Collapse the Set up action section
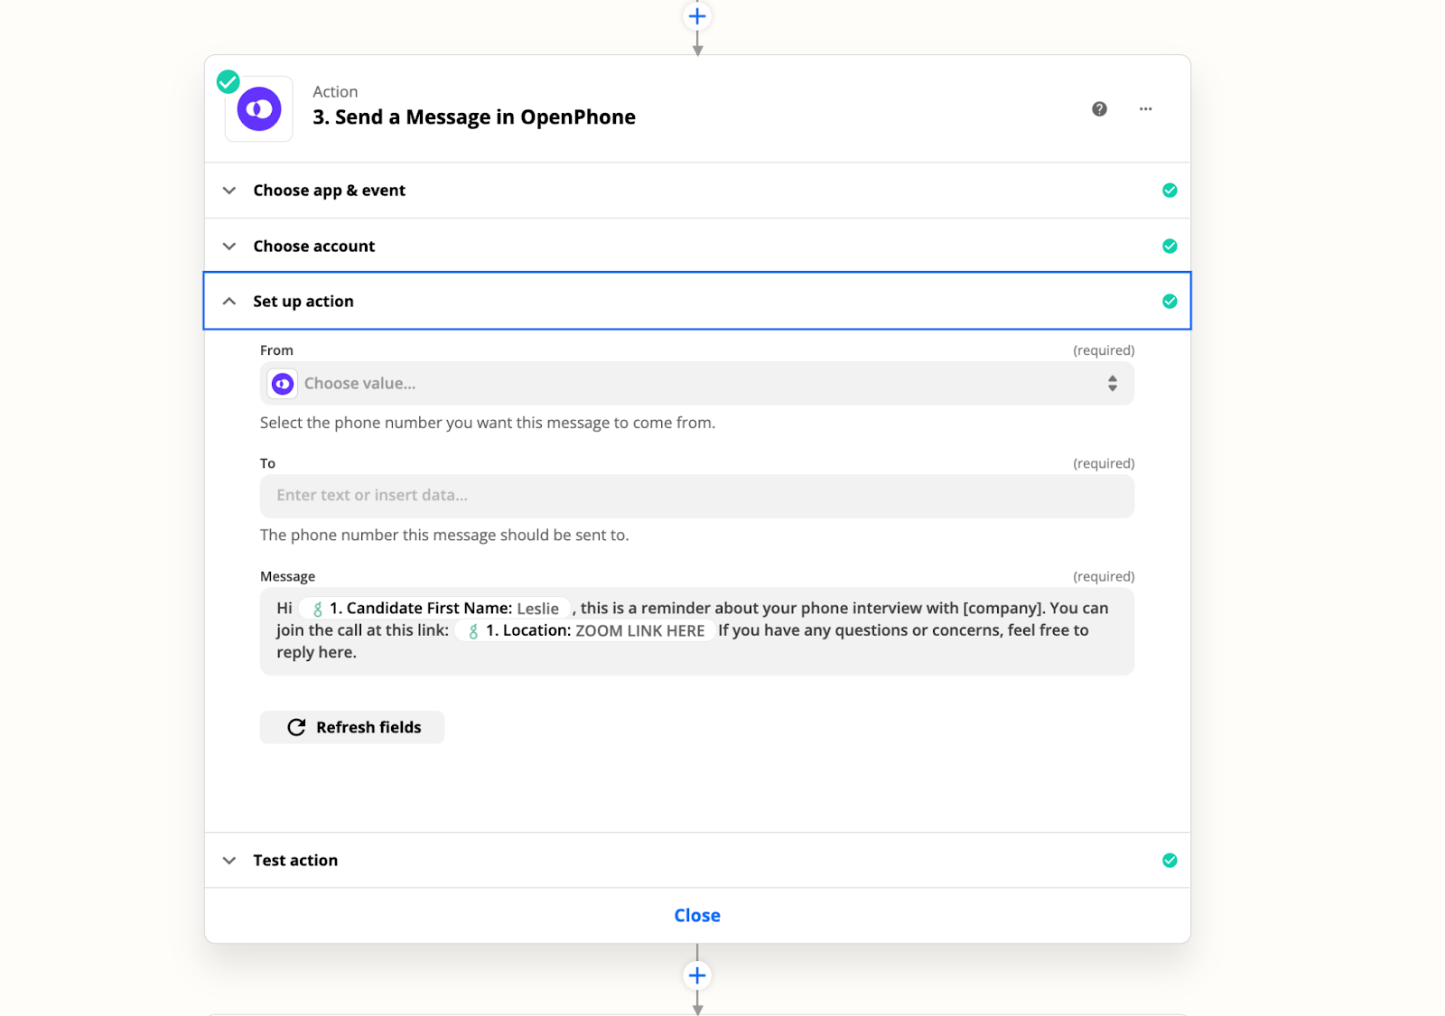The image size is (1445, 1016). pos(697,301)
